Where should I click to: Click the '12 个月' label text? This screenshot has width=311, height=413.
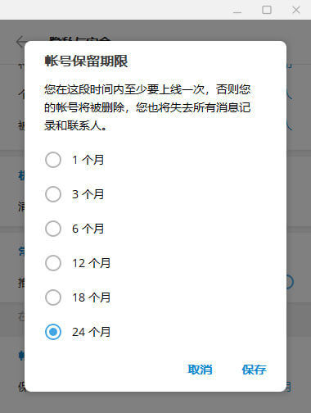[x=91, y=263]
